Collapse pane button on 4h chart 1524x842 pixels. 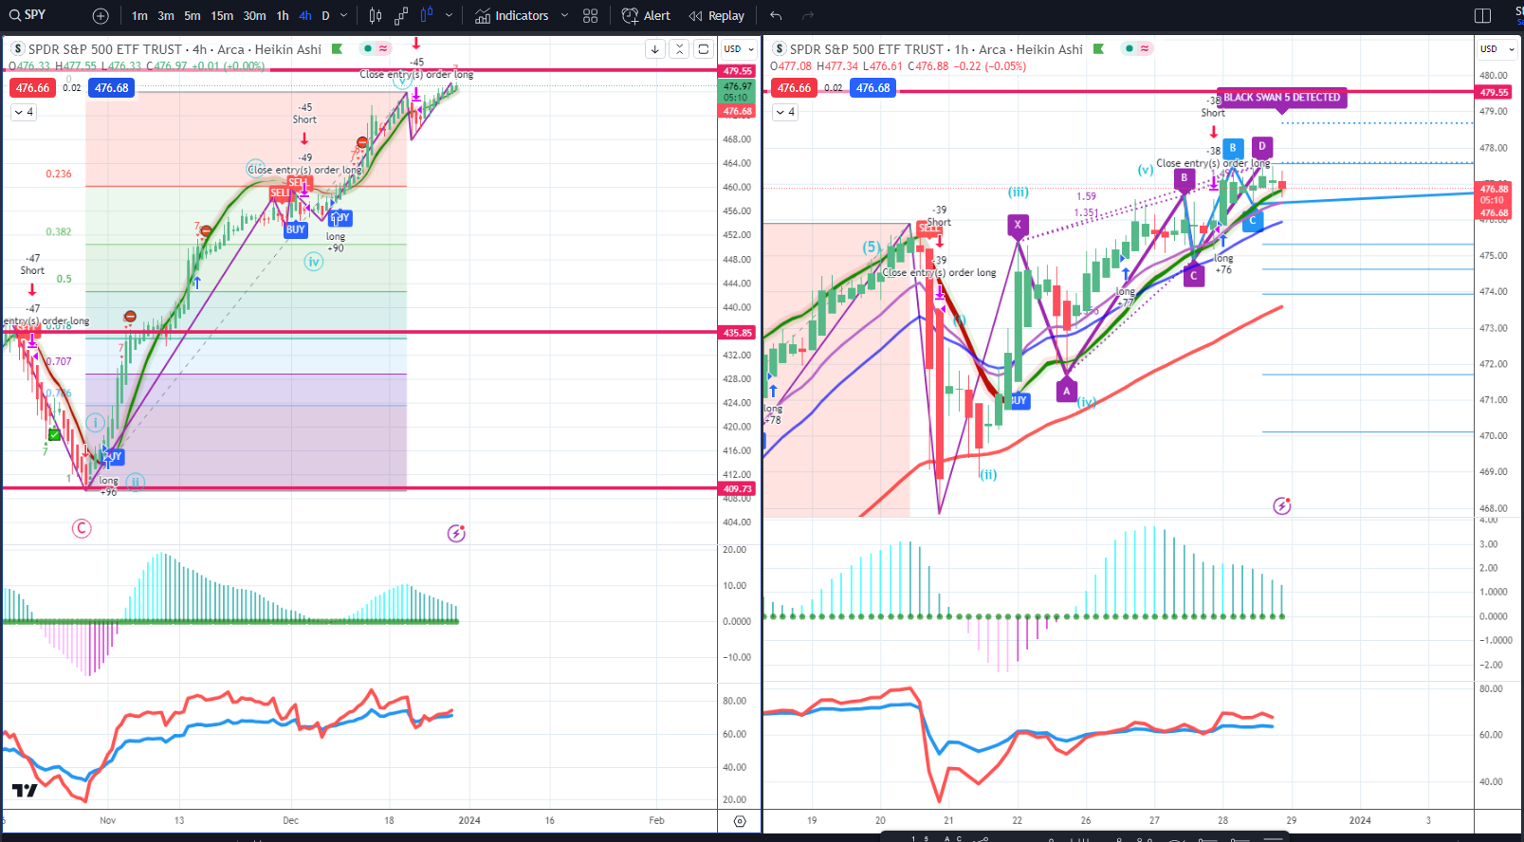coord(679,49)
